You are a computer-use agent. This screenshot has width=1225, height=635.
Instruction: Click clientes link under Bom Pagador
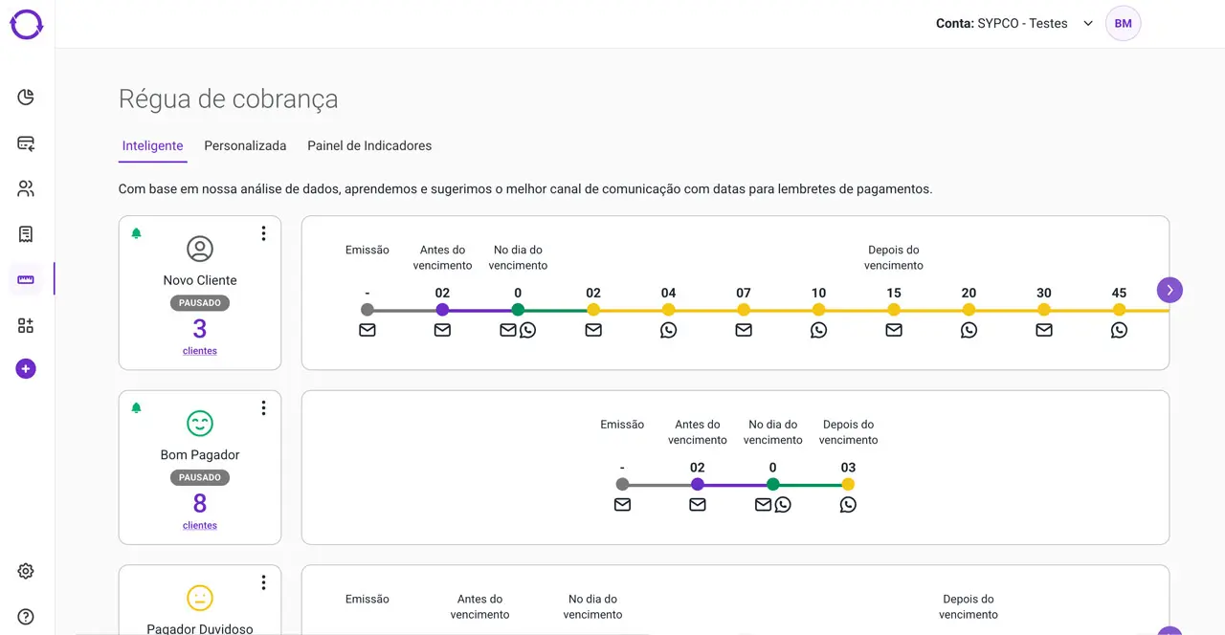[x=200, y=525]
